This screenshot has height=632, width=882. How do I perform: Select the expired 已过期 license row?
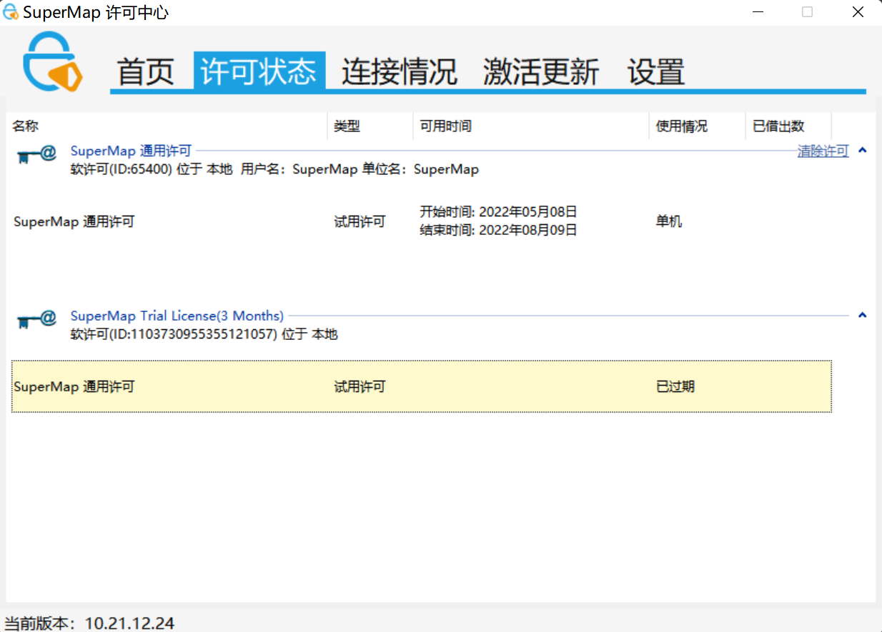pyautogui.click(x=422, y=386)
